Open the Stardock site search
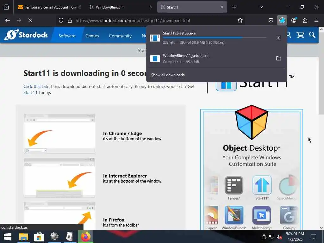This screenshot has height=243, width=324. tap(312, 35)
